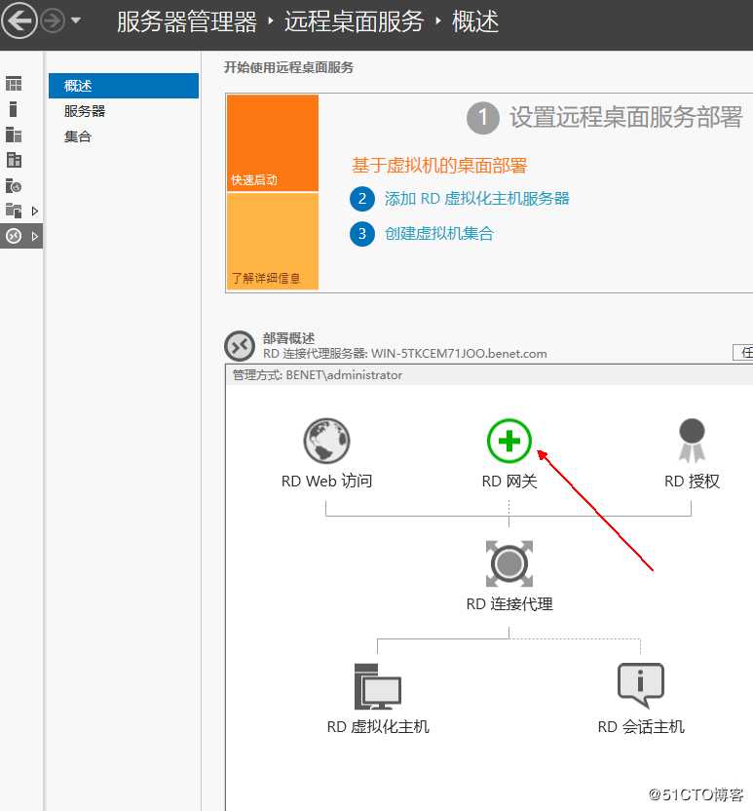Click the RD Web 访问 globe icon

pos(326,441)
